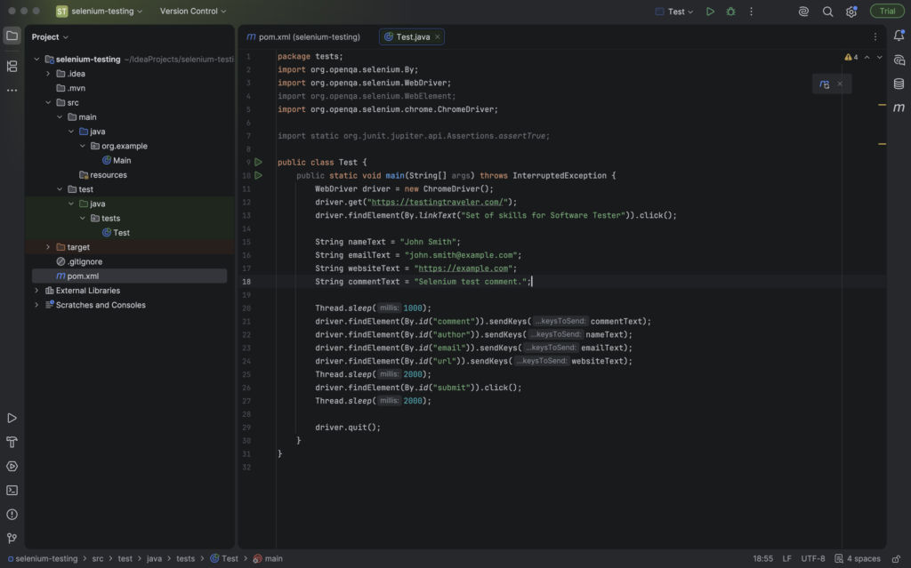The image size is (911, 568).
Task: Close the Test.java tab
Action: [438, 36]
